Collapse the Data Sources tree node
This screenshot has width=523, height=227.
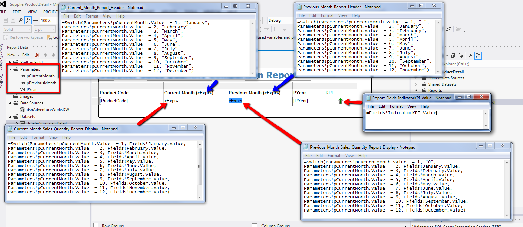pos(10,103)
